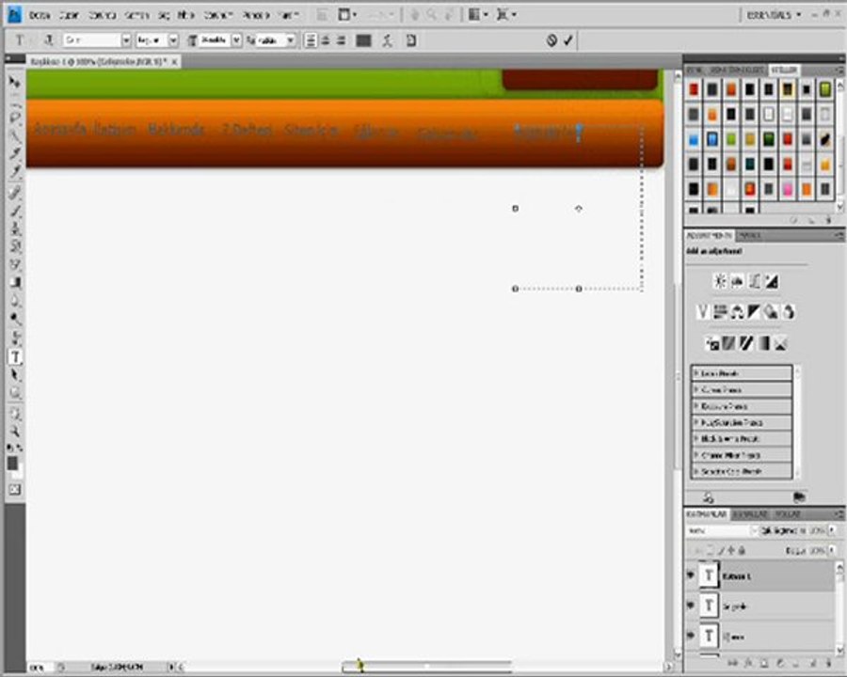Open the anti-aliasing dropdown
The image size is (847, 677).
coord(290,40)
